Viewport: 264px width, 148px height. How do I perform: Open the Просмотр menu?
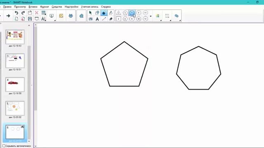20,7
